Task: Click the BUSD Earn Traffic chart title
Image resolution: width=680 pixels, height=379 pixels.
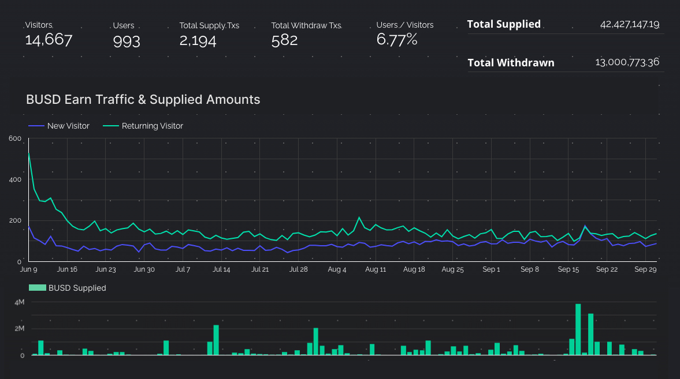Action: (x=143, y=99)
